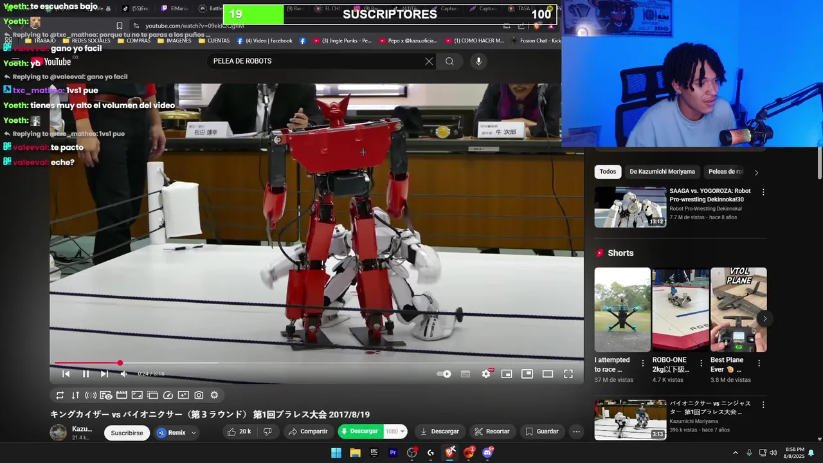
Task: Show more Shorts with arrow
Action: [x=764, y=318]
